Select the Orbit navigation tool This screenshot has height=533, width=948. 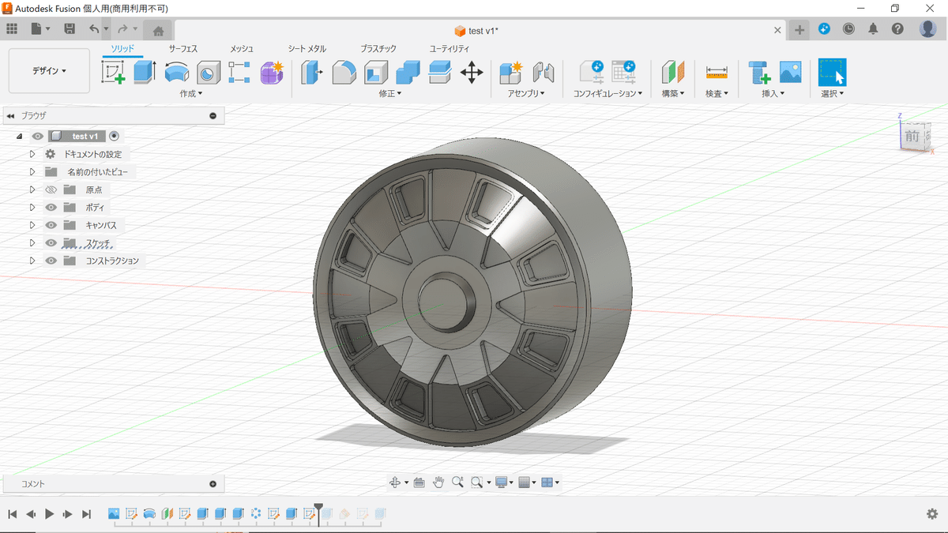tap(395, 482)
